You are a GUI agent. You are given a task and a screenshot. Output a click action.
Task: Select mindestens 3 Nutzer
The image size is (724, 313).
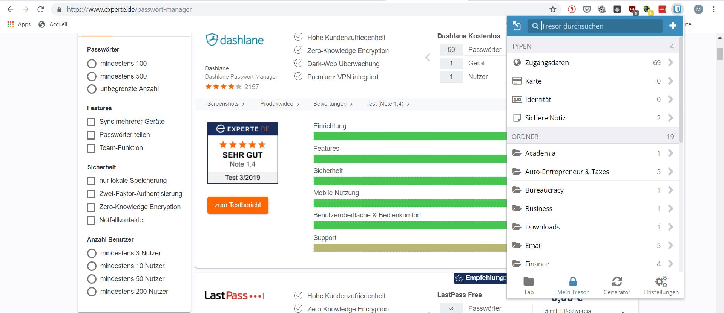tap(92, 253)
